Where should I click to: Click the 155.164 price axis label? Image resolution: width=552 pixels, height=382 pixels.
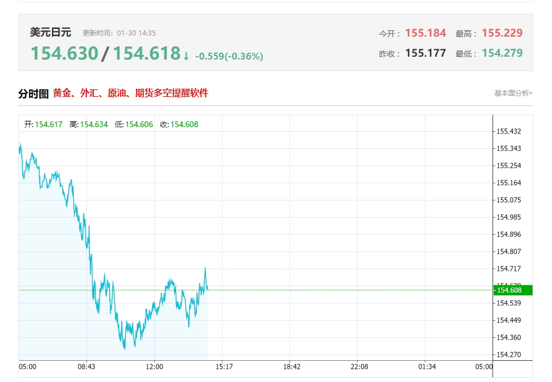(x=509, y=183)
